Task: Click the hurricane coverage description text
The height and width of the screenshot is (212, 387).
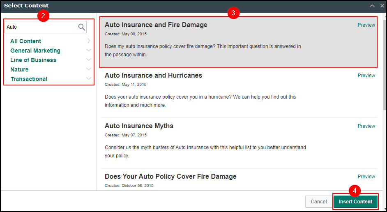Action: (200, 101)
